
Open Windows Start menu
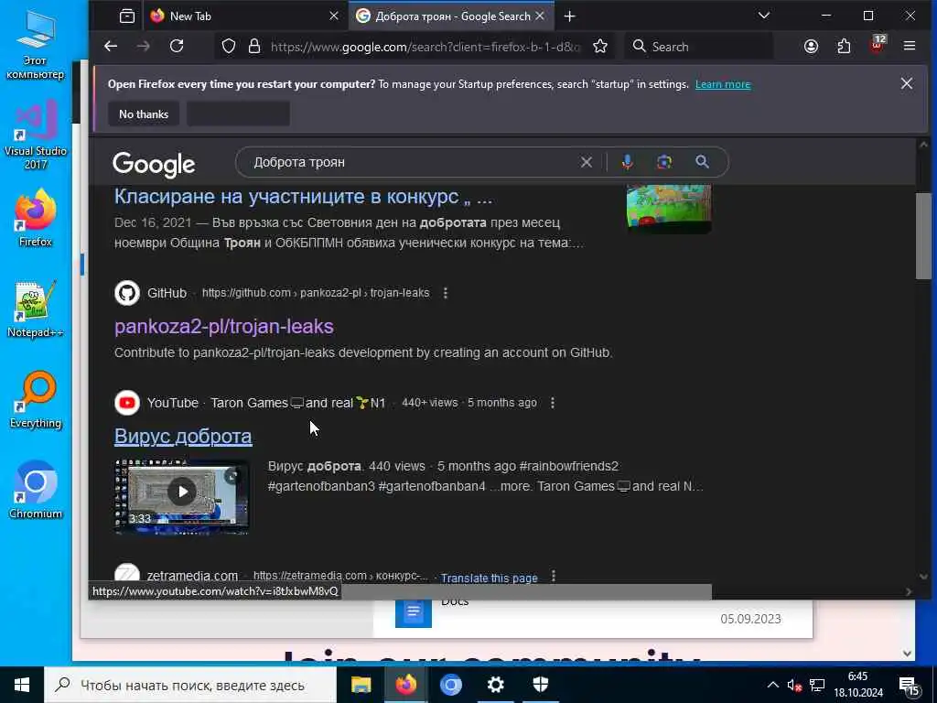22,685
